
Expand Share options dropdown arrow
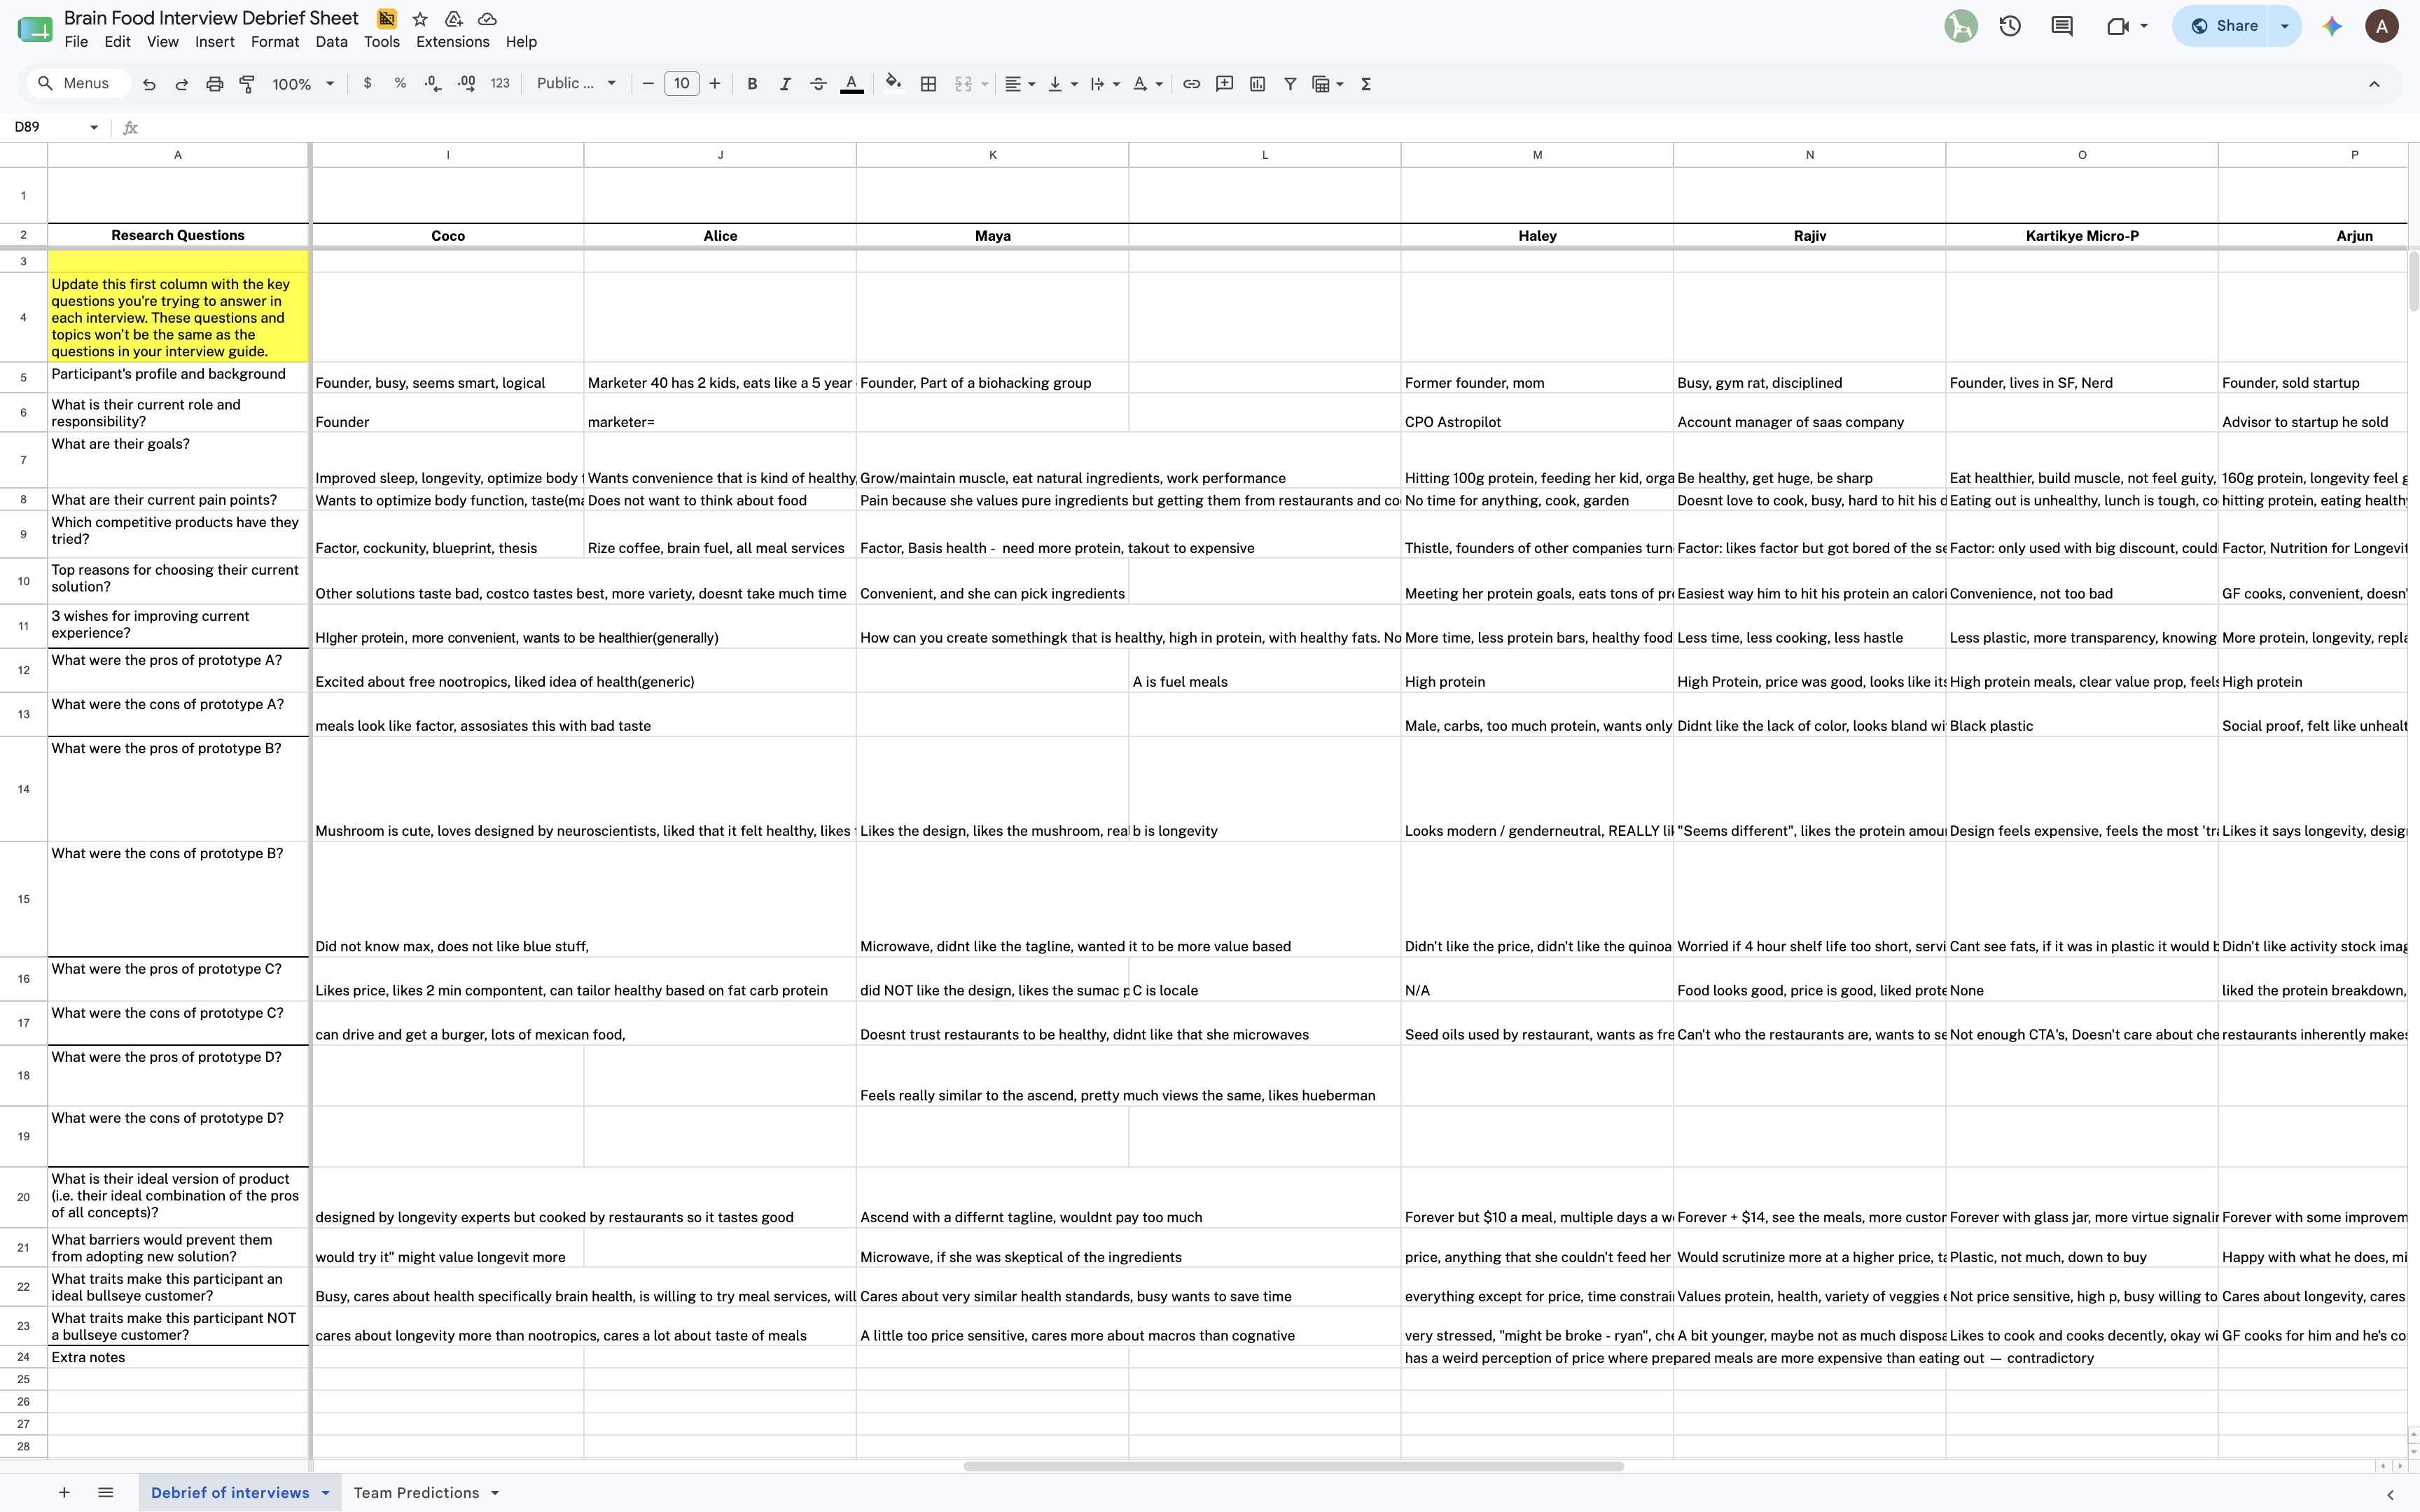pos(2285,26)
